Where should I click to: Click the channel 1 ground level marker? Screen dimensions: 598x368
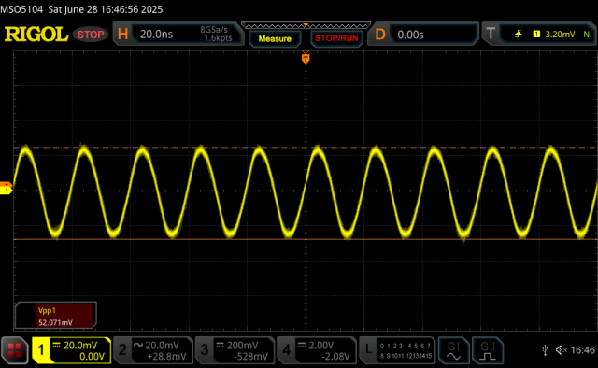point(7,189)
